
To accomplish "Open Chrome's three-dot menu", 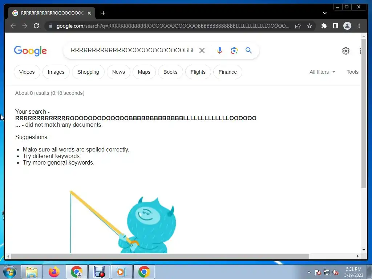I will click(359, 26).
